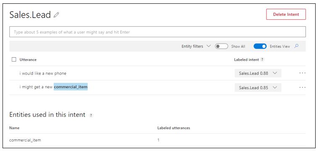The width and height of the screenshot is (319, 152).
Task: Click the pencil icon to rename Sales.Lead
Action: [x=56, y=15]
